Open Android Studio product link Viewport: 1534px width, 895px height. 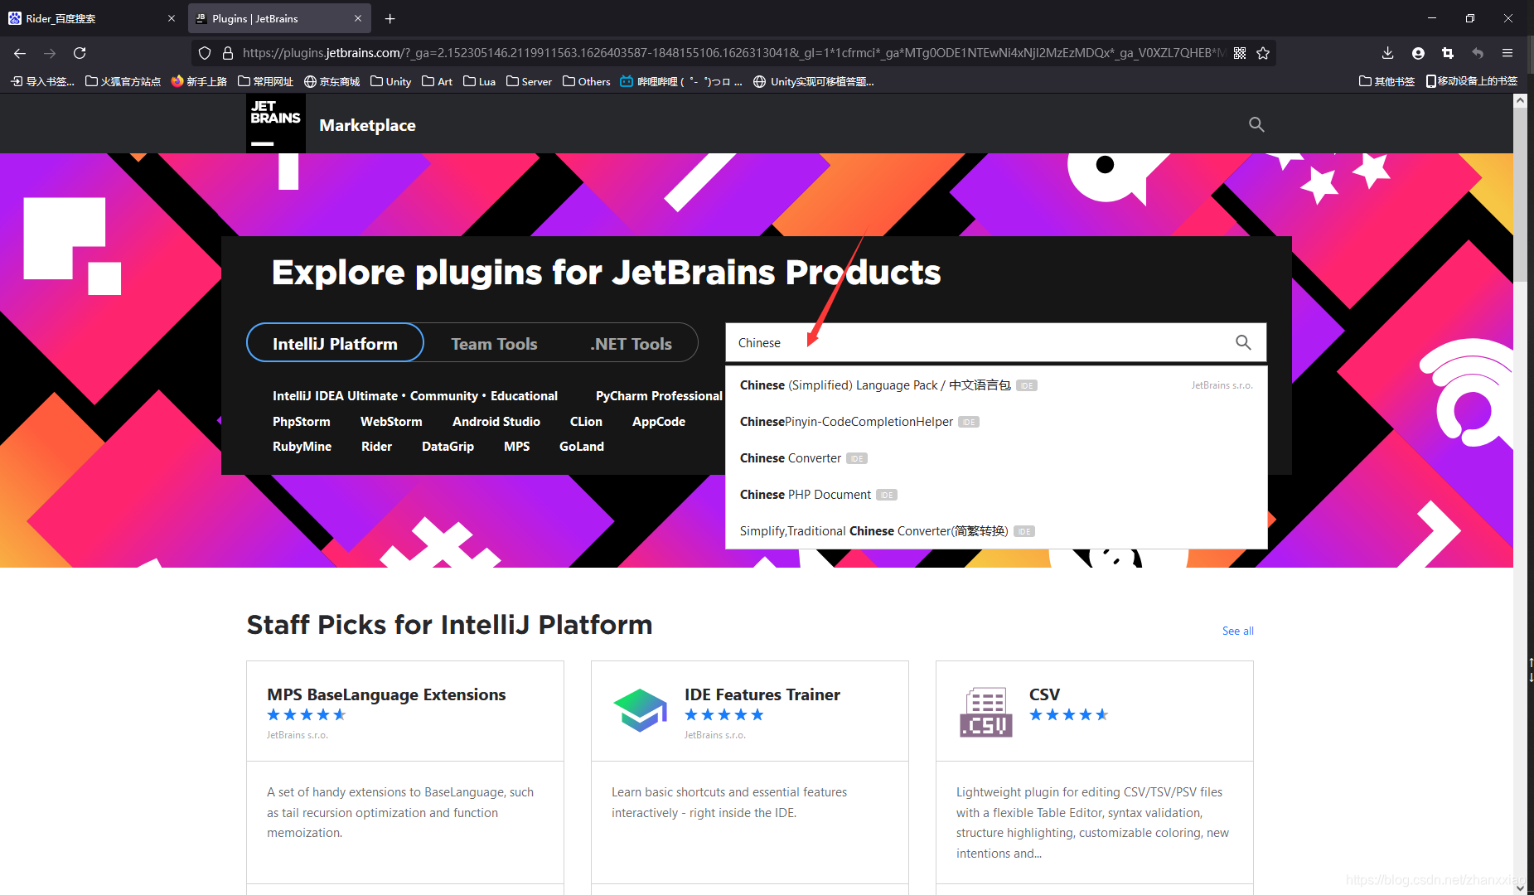point(496,422)
